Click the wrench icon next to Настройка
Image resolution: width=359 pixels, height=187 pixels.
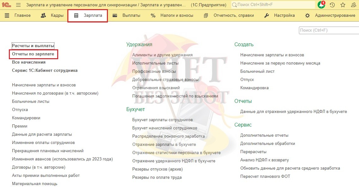point(267,16)
